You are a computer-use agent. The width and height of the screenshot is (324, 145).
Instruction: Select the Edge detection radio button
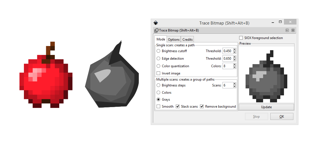[x=158, y=59]
